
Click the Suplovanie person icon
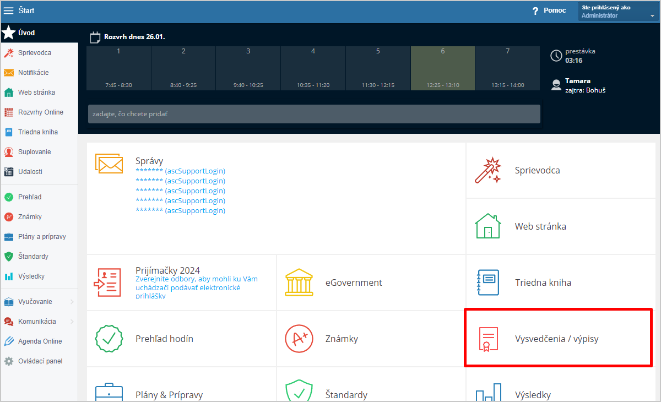(8, 152)
